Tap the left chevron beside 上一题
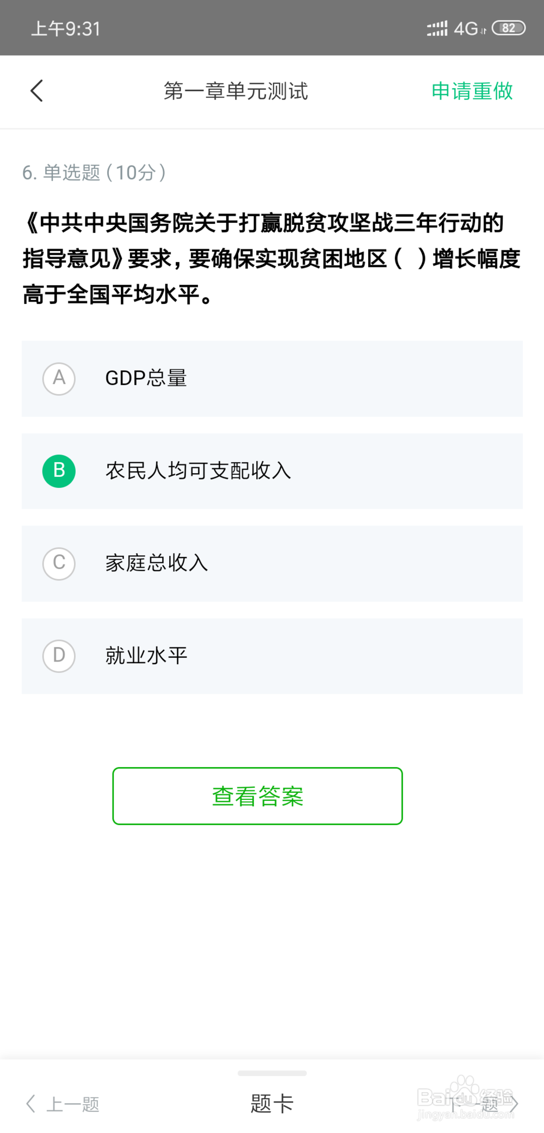This screenshot has height=1133, width=544. click(31, 1104)
